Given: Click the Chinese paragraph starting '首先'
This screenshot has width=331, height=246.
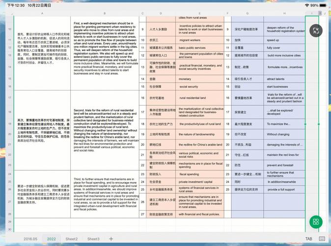Looking at the screenshot, I should click(43, 48).
